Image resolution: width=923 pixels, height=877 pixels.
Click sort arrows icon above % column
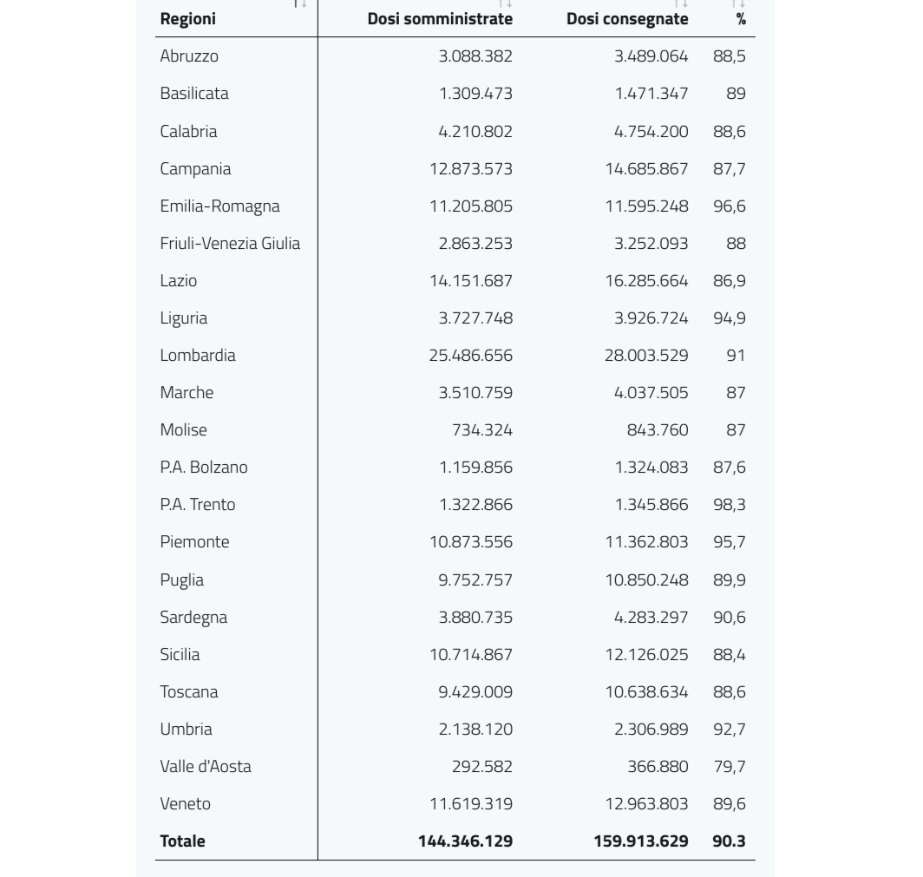click(x=738, y=3)
